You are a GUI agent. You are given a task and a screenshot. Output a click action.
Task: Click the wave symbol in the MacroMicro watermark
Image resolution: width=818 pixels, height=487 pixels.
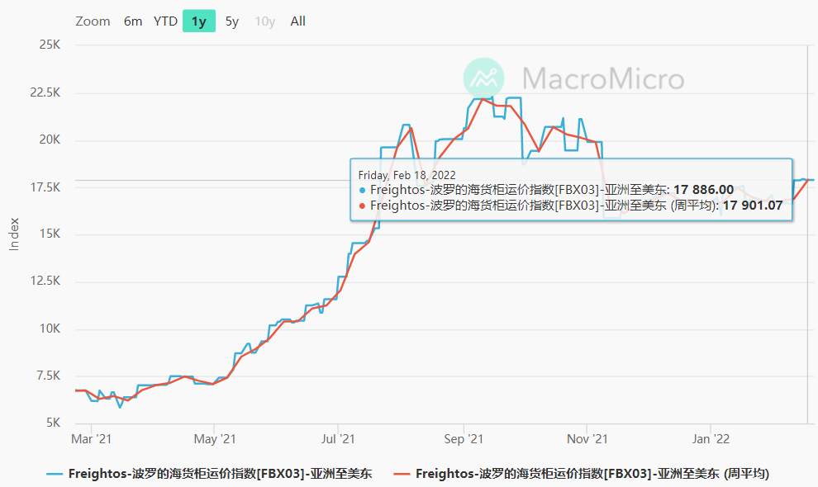486,78
